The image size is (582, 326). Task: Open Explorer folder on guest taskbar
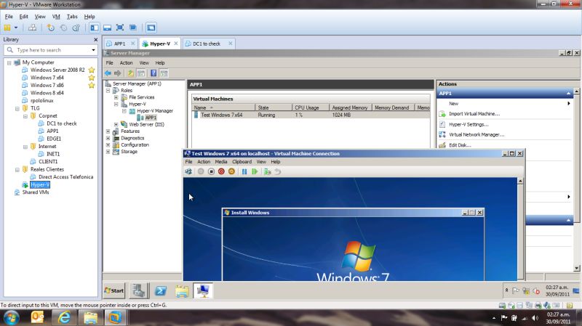click(x=182, y=291)
